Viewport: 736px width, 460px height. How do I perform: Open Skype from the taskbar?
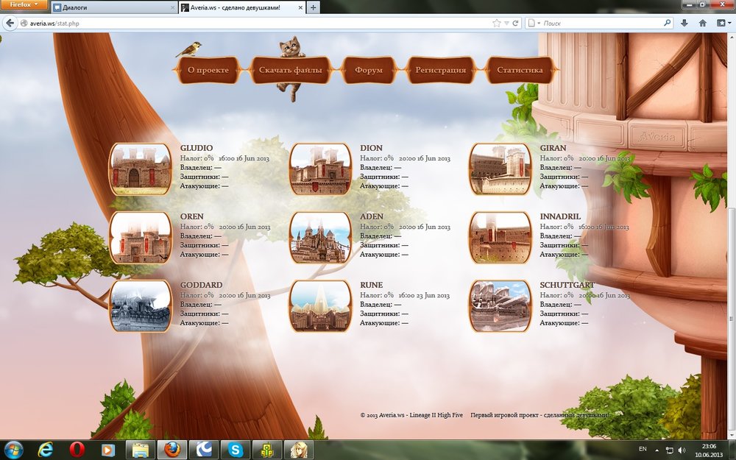pyautogui.click(x=234, y=449)
